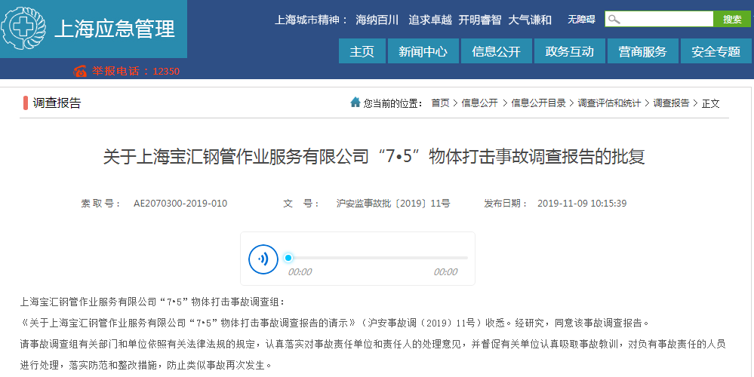The width and height of the screenshot is (754, 377).
Task: Click the 开明睿智 slogan text
Action: 480,20
